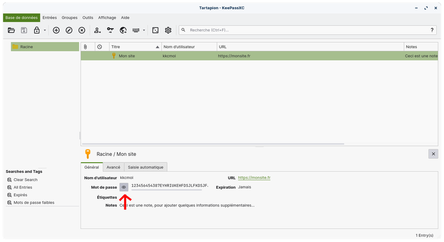Open the Groupes menu
The width and height of the screenshot is (444, 242).
point(69,18)
